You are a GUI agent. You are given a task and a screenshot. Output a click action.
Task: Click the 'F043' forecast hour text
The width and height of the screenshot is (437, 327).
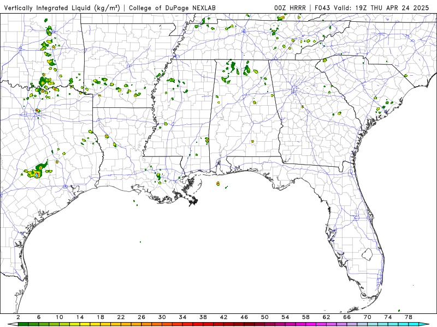point(323,8)
